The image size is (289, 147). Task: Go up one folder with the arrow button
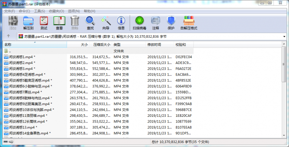click(8, 36)
